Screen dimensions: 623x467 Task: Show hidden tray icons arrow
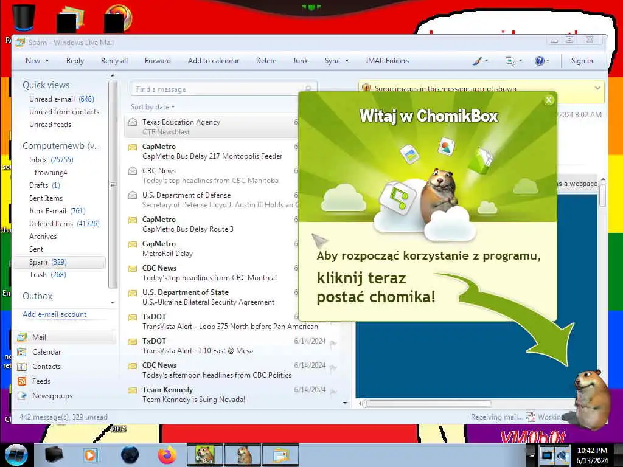click(531, 455)
